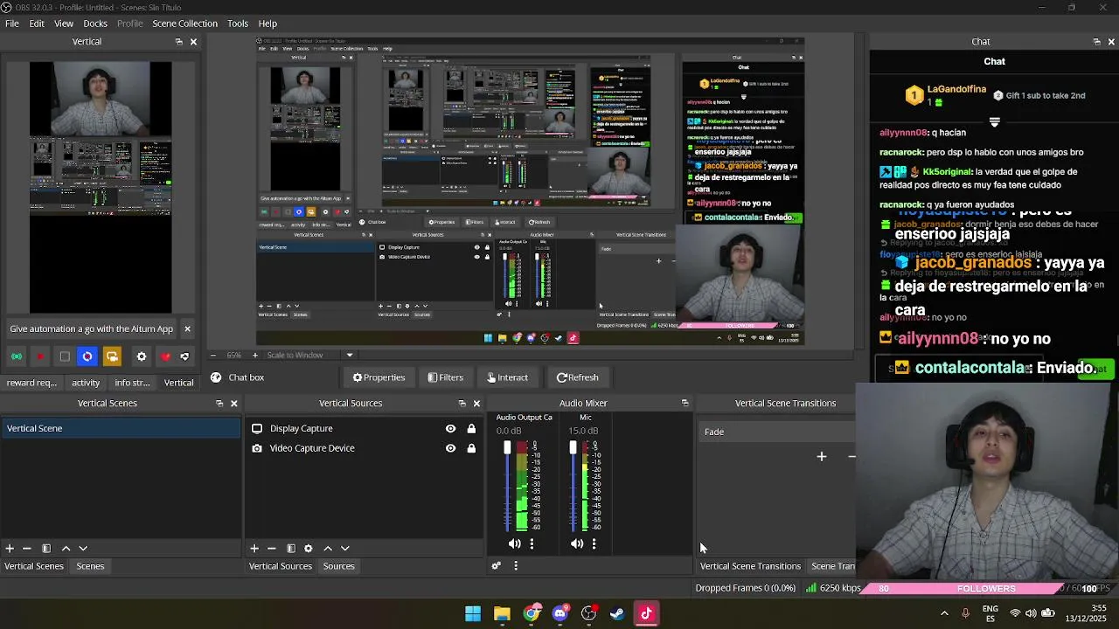This screenshot has width=1119, height=629.
Task: Open preview scaling dropdown arrow
Action: pos(350,355)
